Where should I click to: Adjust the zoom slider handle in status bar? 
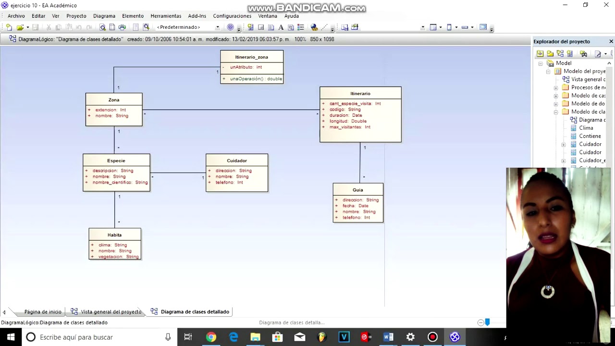point(487,322)
